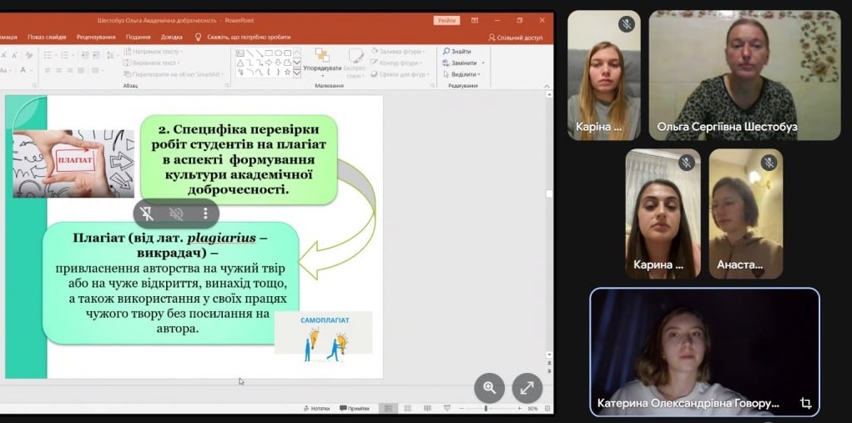
Task: Open three-dot options on shared screen
Action: click(205, 214)
